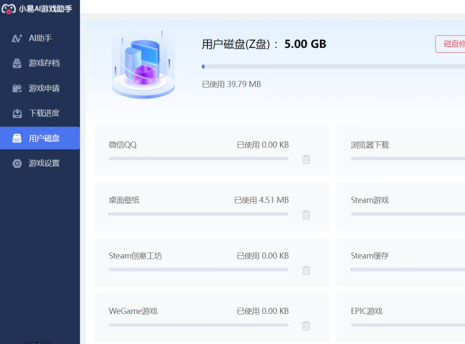Click the 游戏申请 sidebar icon
Image resolution: width=465 pixels, height=344 pixels.
(17, 88)
